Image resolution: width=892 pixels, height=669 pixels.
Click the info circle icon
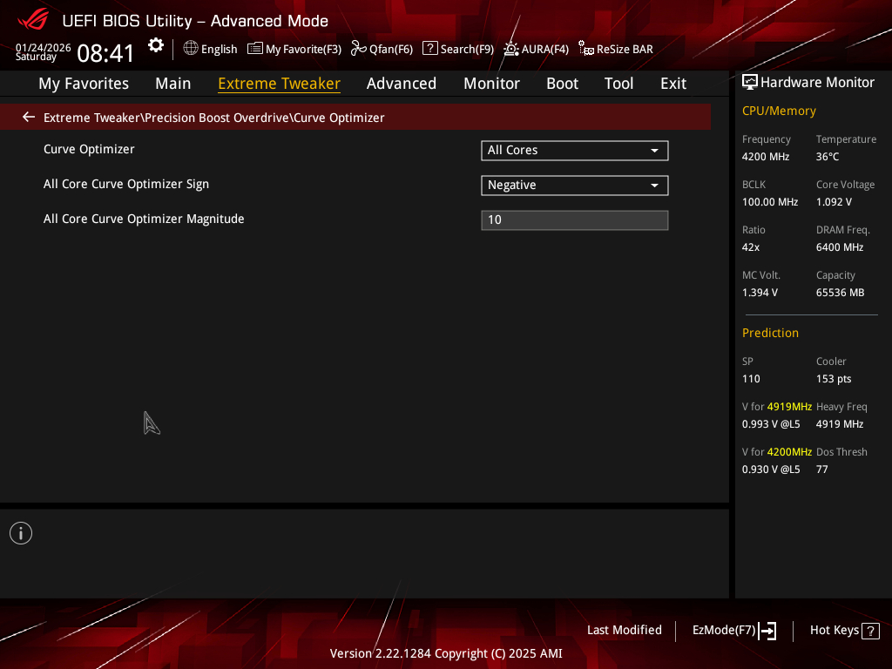[21, 533]
